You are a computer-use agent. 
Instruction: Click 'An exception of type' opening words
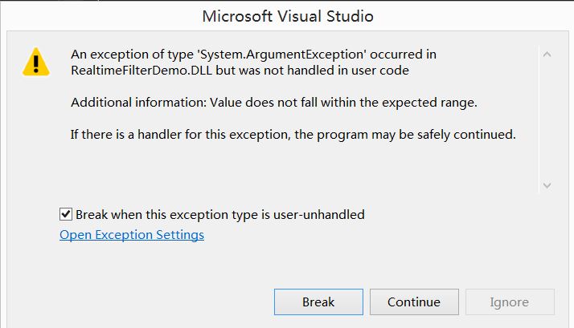coord(132,55)
